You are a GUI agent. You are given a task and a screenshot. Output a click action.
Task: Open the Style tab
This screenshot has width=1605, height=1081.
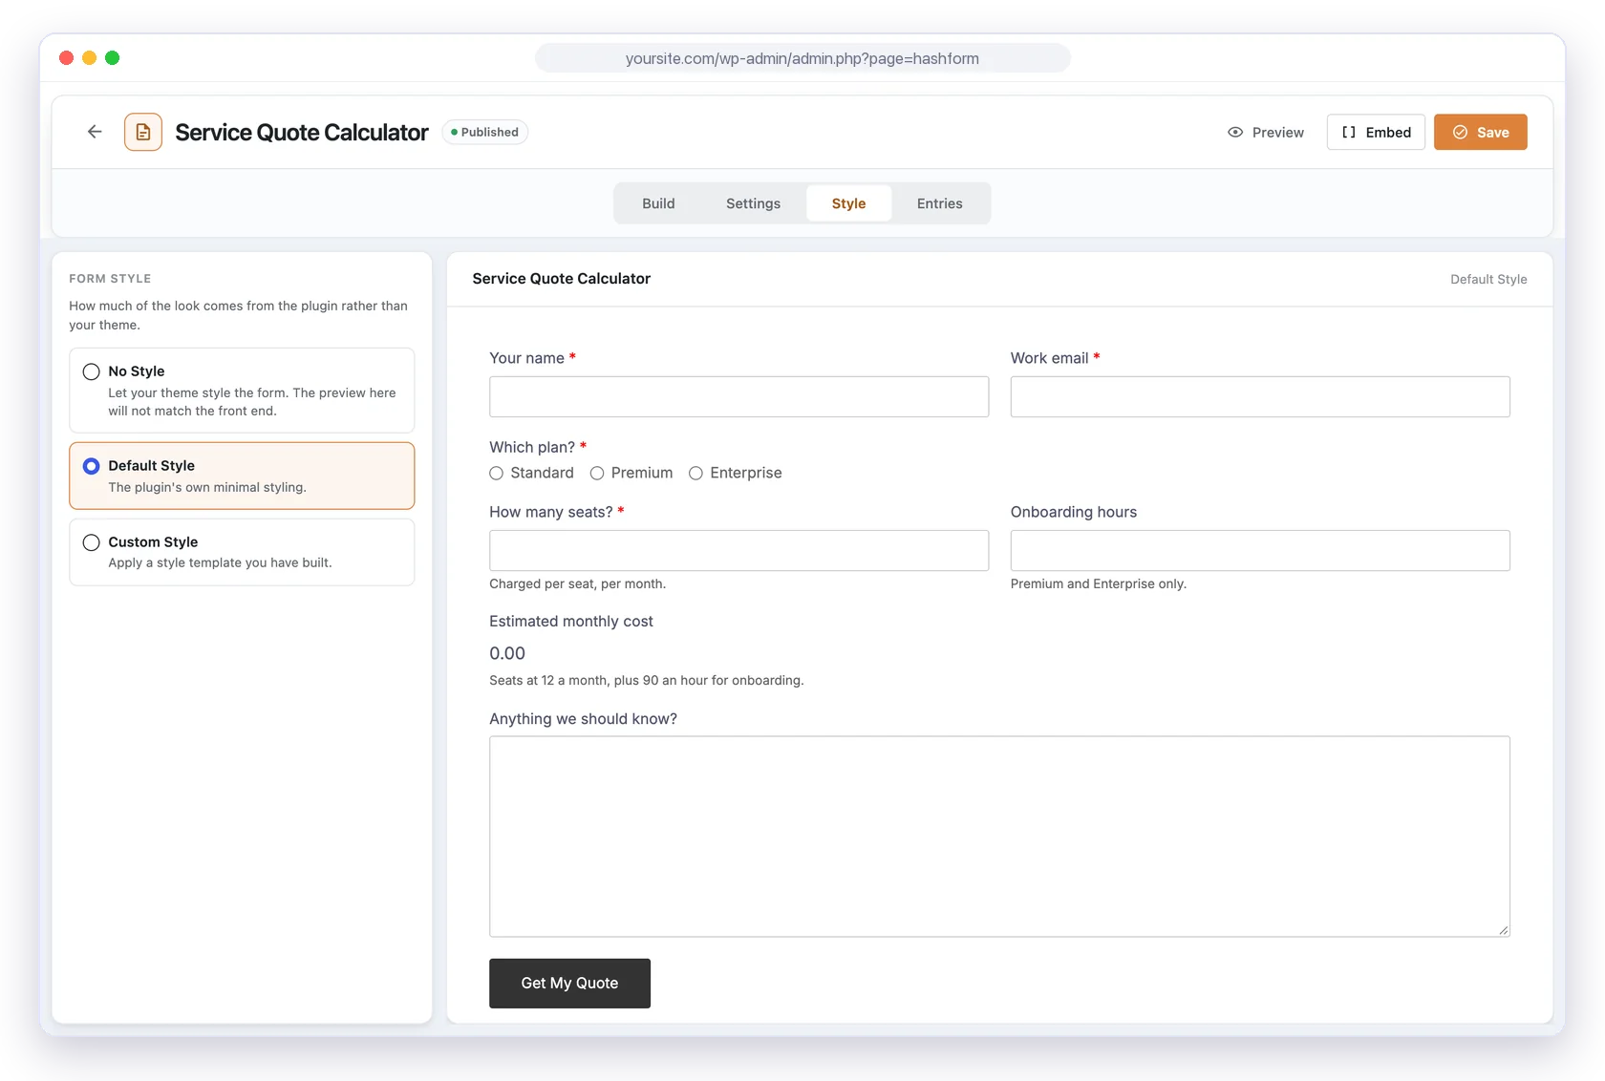click(x=848, y=203)
